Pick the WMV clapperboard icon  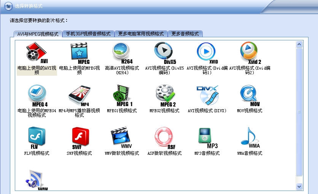(121, 137)
